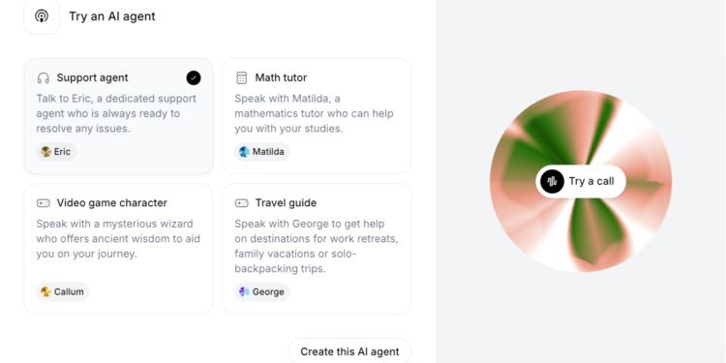
Task: Select the Video game character agent card
Action: [x=118, y=249]
